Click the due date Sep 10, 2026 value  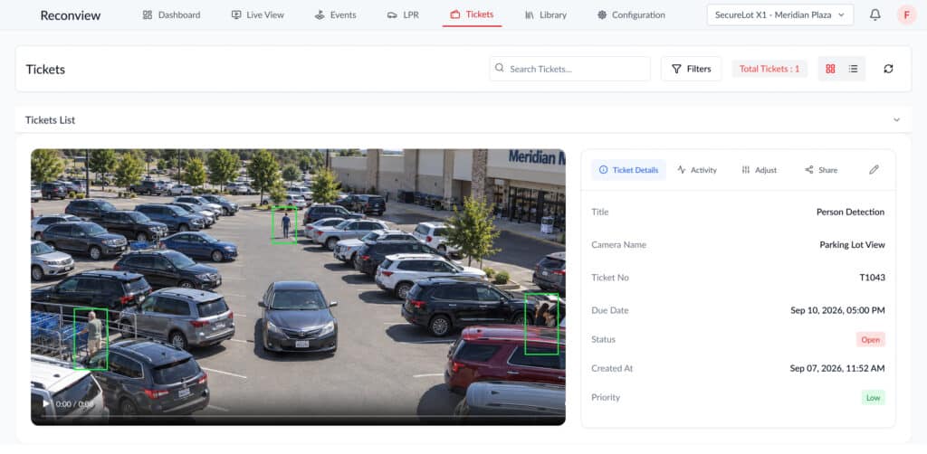tap(837, 310)
